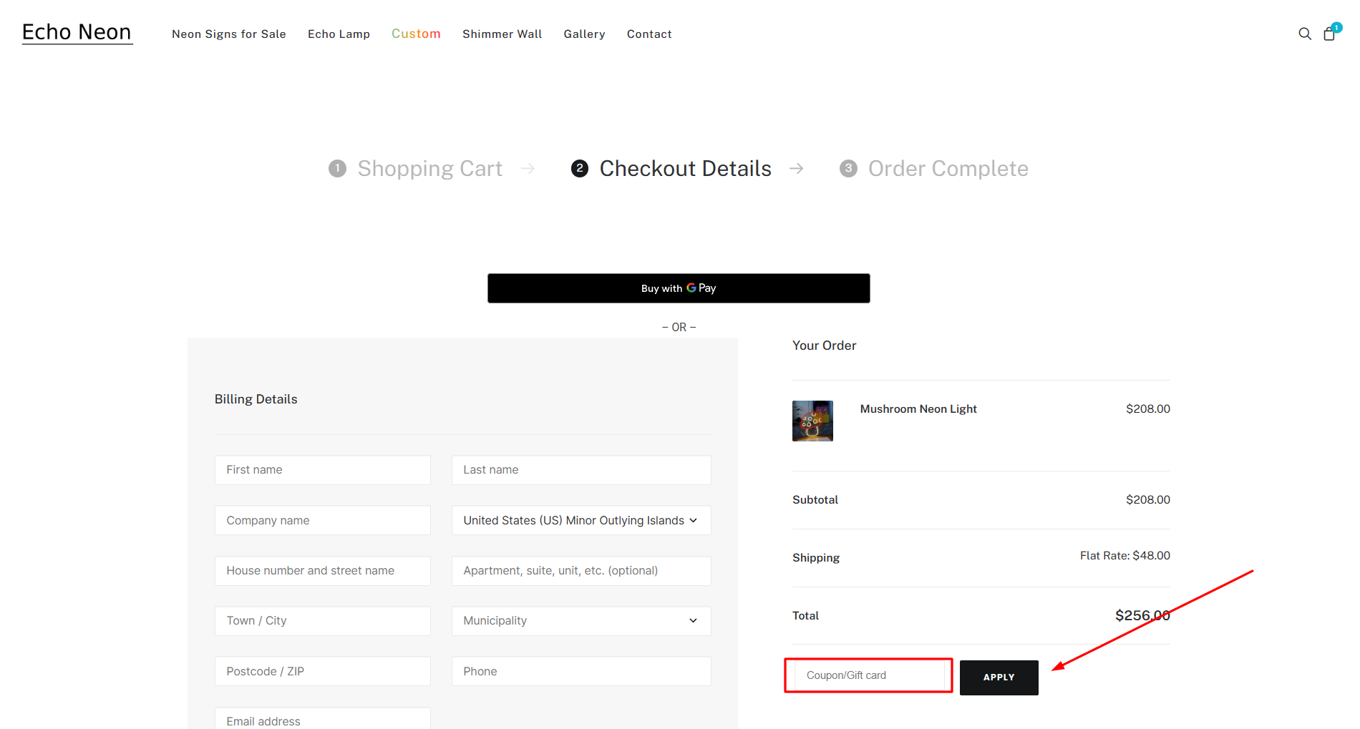Image resolution: width=1360 pixels, height=729 pixels.
Task: Click the Mushroom Neon Light product name
Action: [918, 408]
